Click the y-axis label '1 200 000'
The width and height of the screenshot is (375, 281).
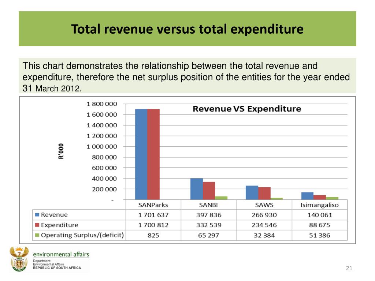[x=102, y=136]
